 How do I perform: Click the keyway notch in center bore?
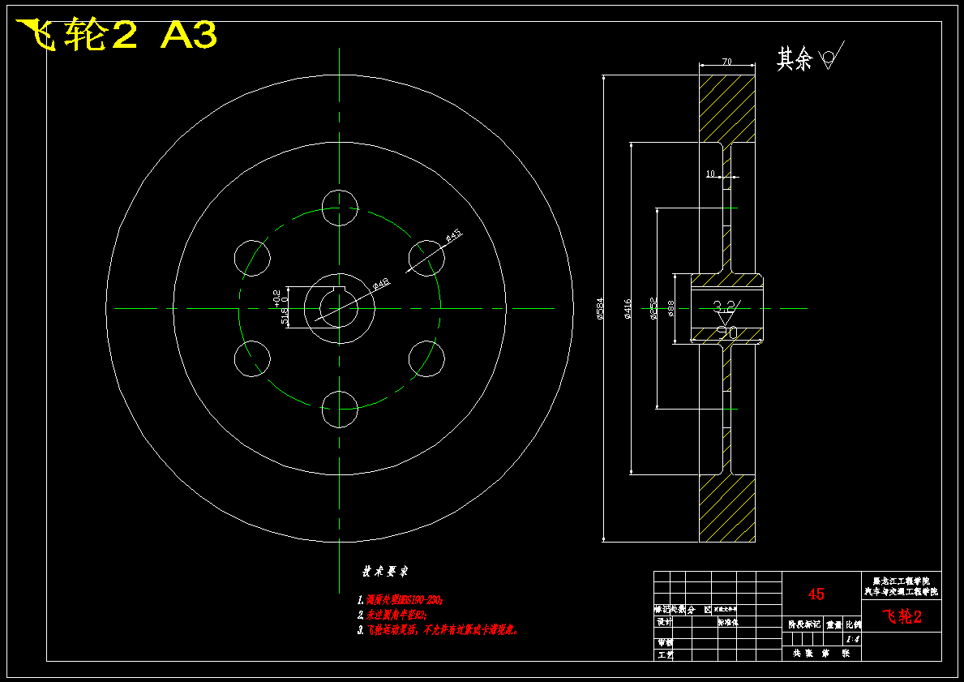(340, 290)
